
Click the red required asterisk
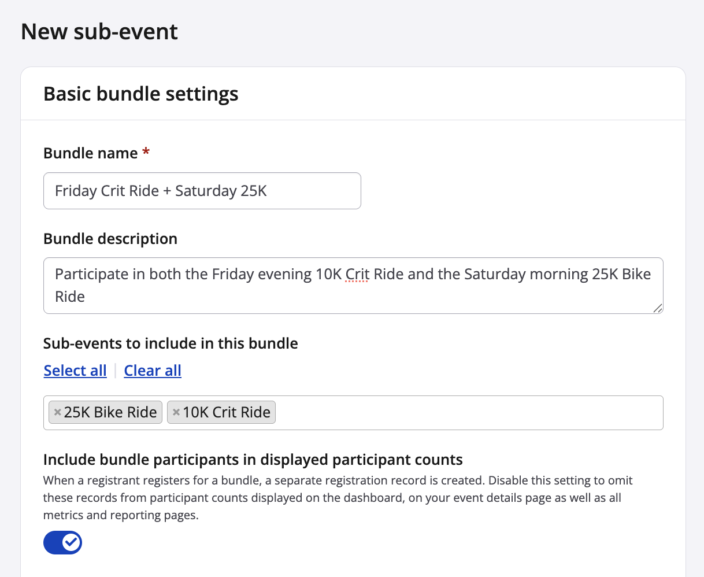coord(146,152)
